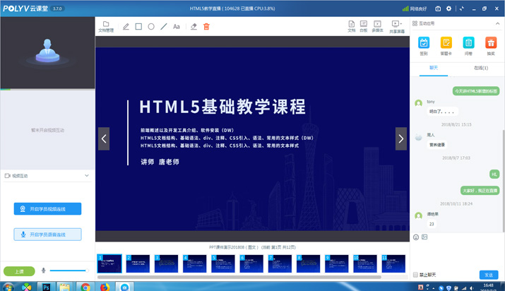Select slide thumbnail number 5

[222, 264]
